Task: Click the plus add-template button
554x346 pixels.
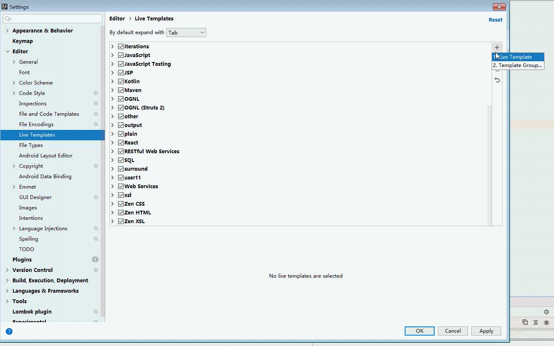Action: (x=497, y=47)
